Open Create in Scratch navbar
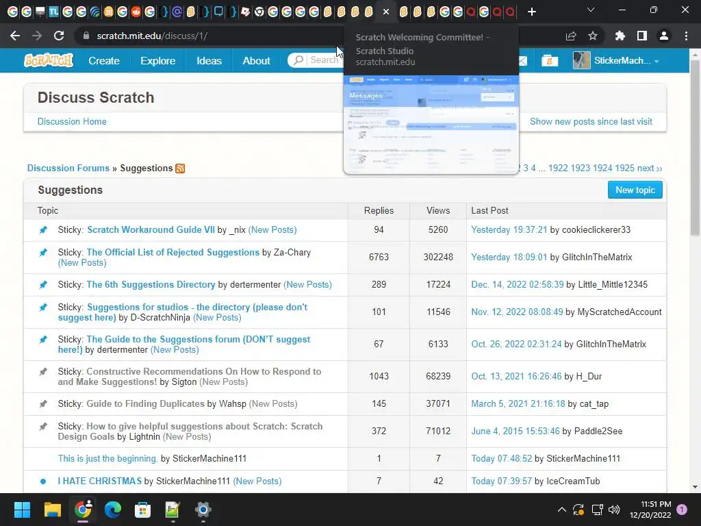Viewport: 701px width, 526px height. click(x=104, y=60)
